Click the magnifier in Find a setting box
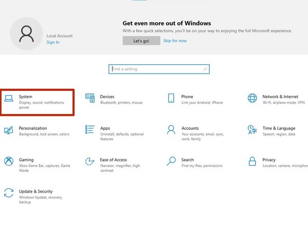This screenshot has height=231, width=308. (205, 69)
